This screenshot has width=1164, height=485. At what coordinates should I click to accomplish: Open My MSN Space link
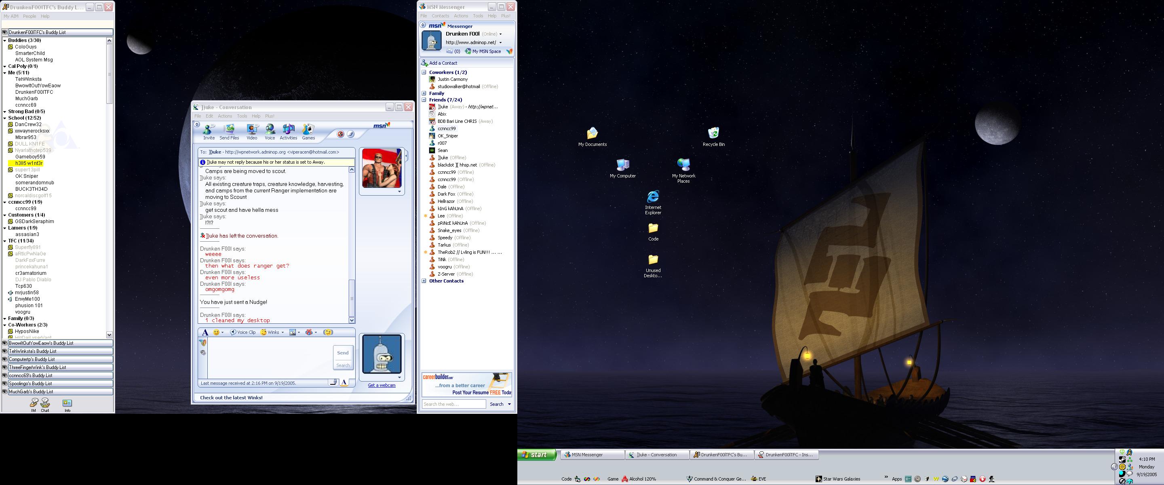pos(483,51)
